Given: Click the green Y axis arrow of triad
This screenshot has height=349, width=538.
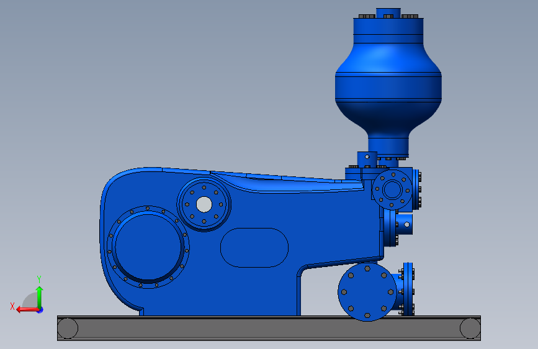Looking at the screenshot, I should [x=40, y=297].
